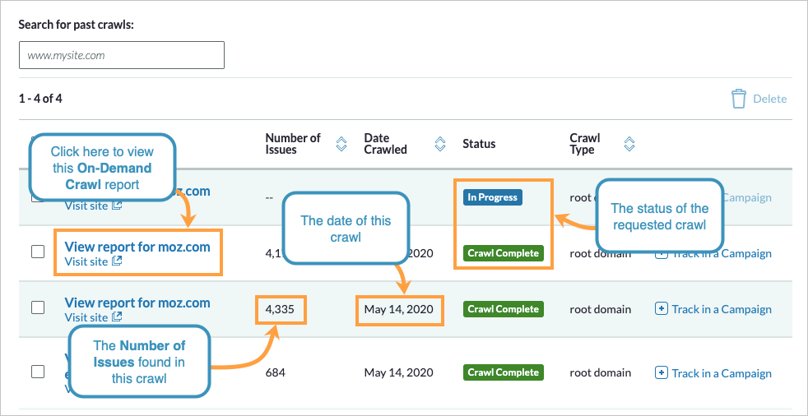Click the trash can Delete icon
Image resolution: width=808 pixels, height=416 pixels.
739,99
